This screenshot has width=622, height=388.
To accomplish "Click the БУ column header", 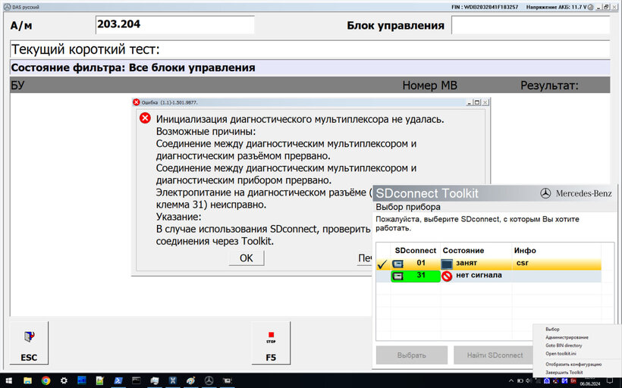I will coord(17,85).
